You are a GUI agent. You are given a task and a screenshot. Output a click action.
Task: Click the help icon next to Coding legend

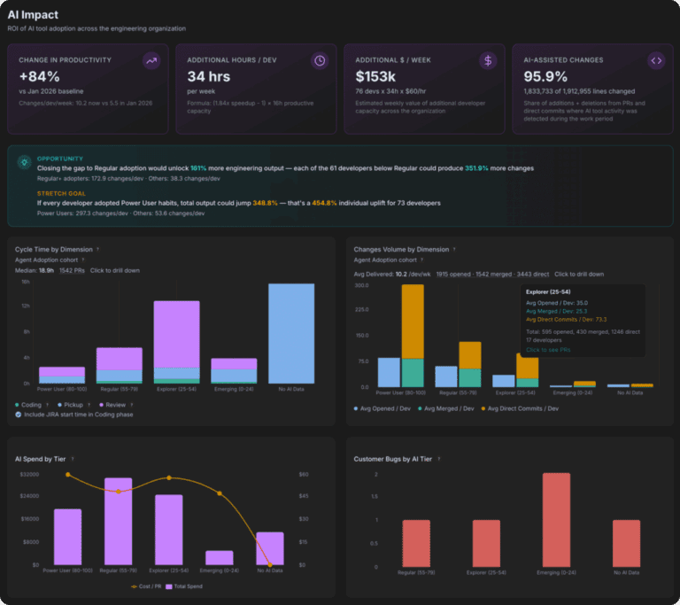[48, 405]
